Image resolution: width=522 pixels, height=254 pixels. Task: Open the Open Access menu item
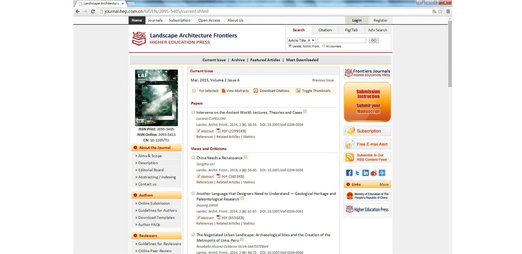tap(209, 20)
